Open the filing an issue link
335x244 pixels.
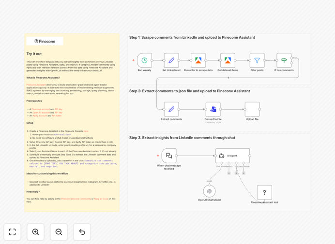tap(101, 199)
